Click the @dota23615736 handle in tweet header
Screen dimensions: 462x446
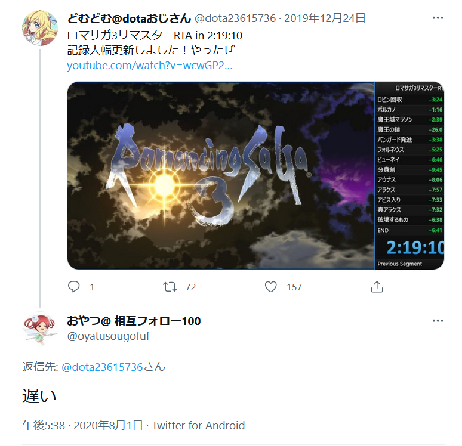235,18
